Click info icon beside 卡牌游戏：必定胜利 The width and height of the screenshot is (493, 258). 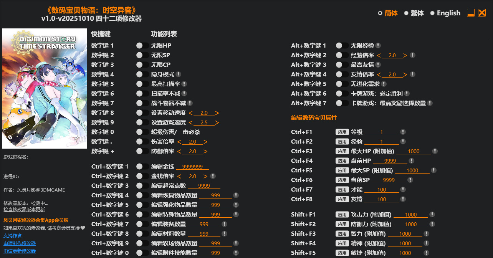pos(407,94)
